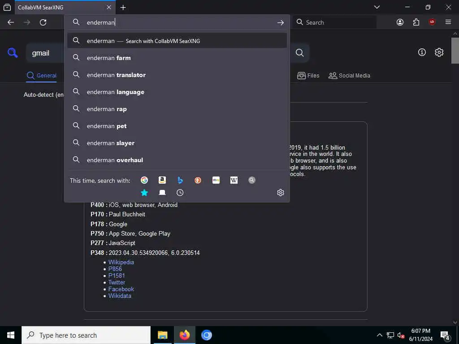The image size is (459, 344).
Task: Click the Windows taskbar search box
Action: (86, 335)
